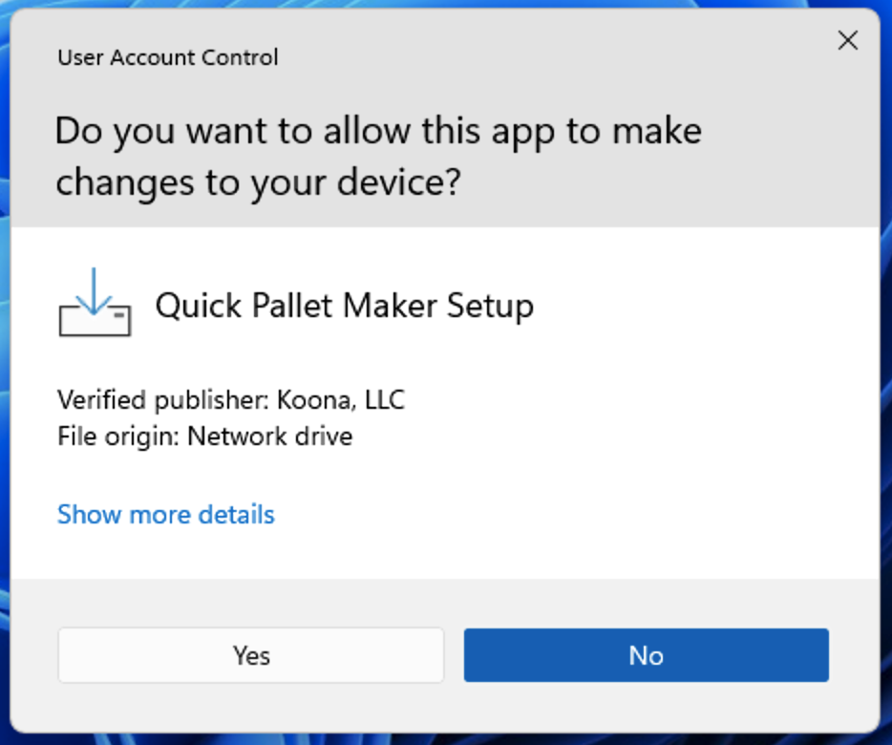The height and width of the screenshot is (745, 892).
Task: Click Yes to allow the app changes
Action: tap(251, 655)
